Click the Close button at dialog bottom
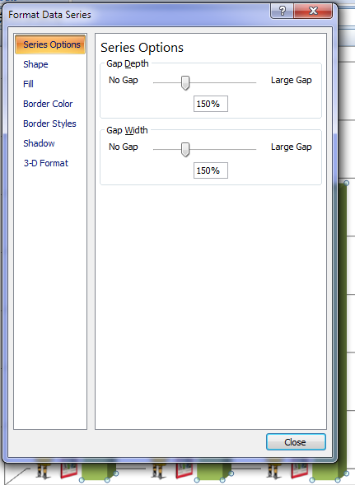The height and width of the screenshot is (485, 355). (296, 442)
